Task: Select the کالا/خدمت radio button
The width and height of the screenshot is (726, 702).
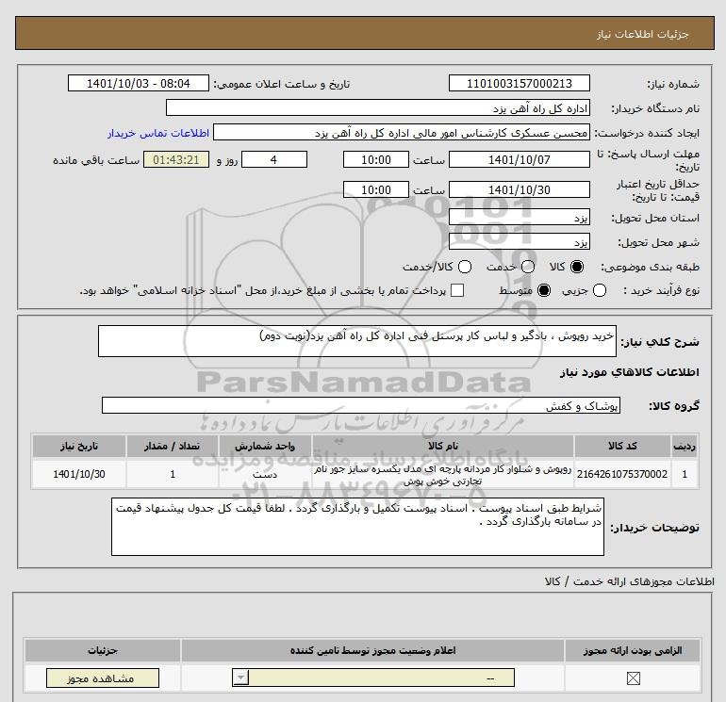Action: click(x=465, y=267)
